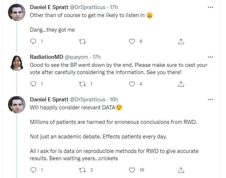
Task: Like RadiationMD's tweet with 4 likes
Action: (x=132, y=84)
